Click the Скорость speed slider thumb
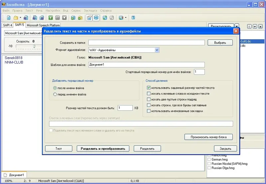 [x=34, y=46]
